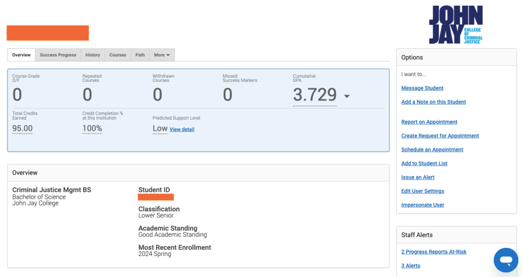Go to the Courses tab

[x=117, y=55]
